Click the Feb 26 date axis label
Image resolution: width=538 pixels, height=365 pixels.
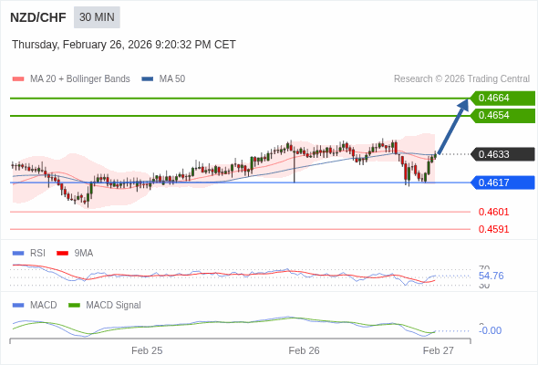coord(304,350)
